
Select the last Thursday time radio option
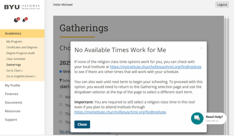point(61,122)
